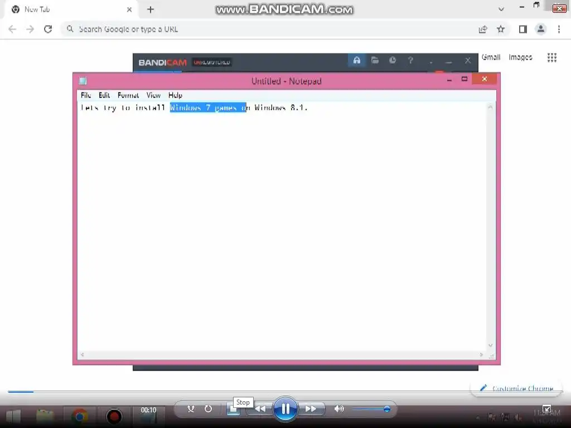The image size is (571, 428).
Task: Click Notepad horizontal scrollbar left arrow
Action: coord(83,354)
